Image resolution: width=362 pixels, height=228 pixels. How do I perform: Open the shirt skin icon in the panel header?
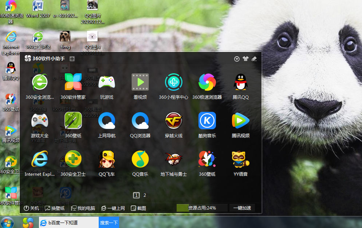click(245, 59)
